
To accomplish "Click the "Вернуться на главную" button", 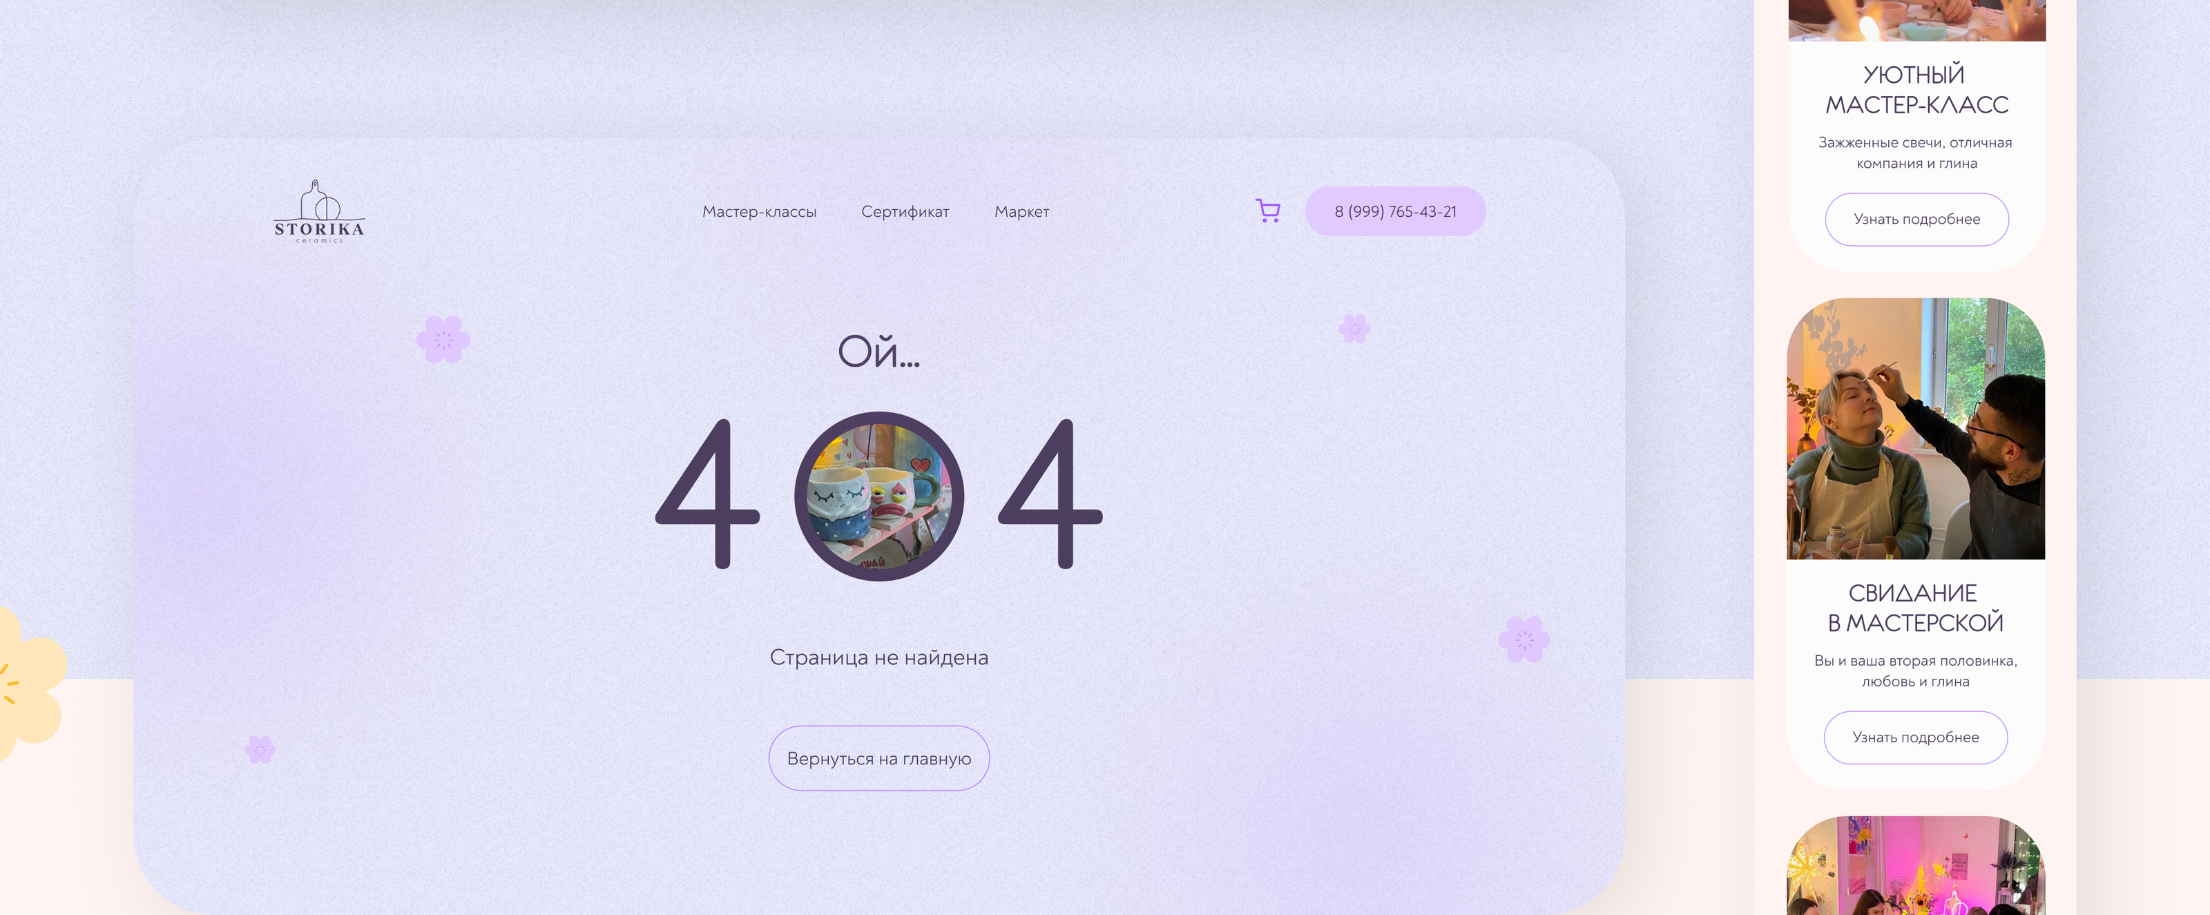I will 878,758.
